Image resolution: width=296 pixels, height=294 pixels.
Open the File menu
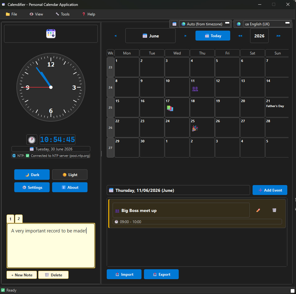[x=11, y=14]
